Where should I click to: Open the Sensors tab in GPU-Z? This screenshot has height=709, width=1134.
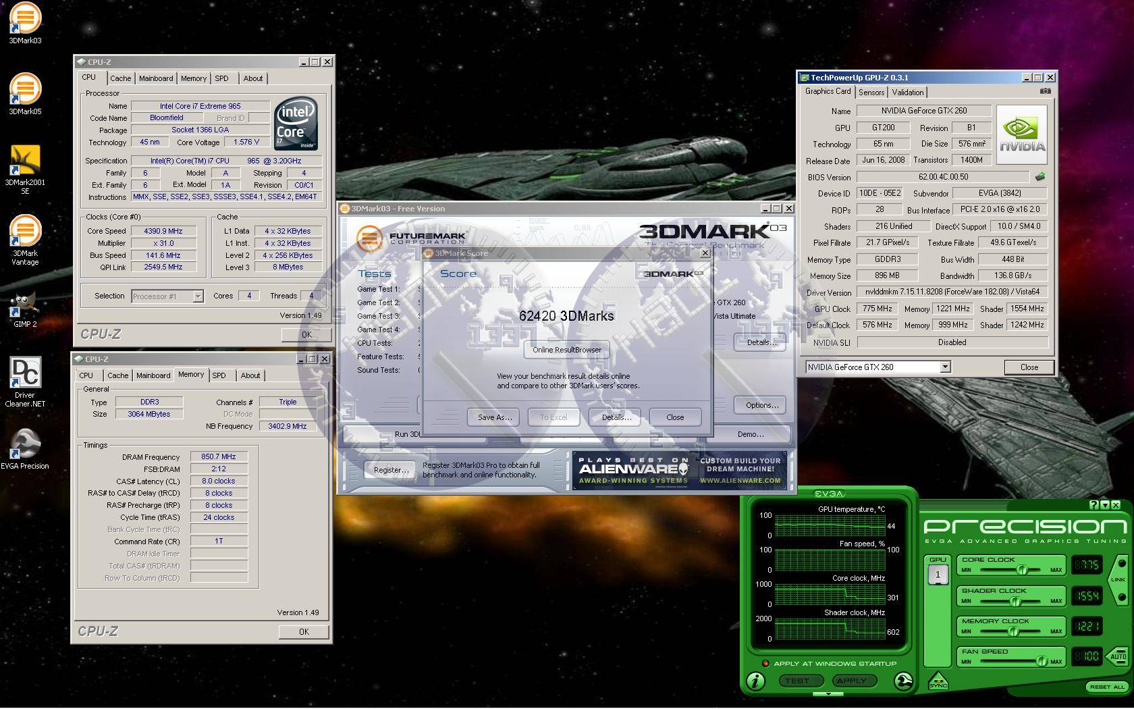[x=871, y=93]
